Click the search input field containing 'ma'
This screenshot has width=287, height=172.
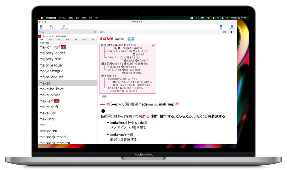pyautogui.click(x=66, y=32)
